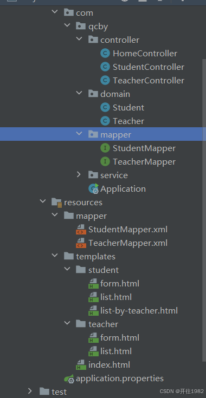Click the index.html file icon
Image resolution: width=206 pixels, height=398 pixels.
click(81, 365)
